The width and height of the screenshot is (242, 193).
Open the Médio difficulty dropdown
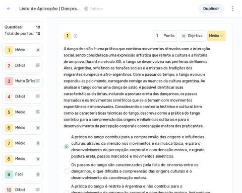[216, 36]
